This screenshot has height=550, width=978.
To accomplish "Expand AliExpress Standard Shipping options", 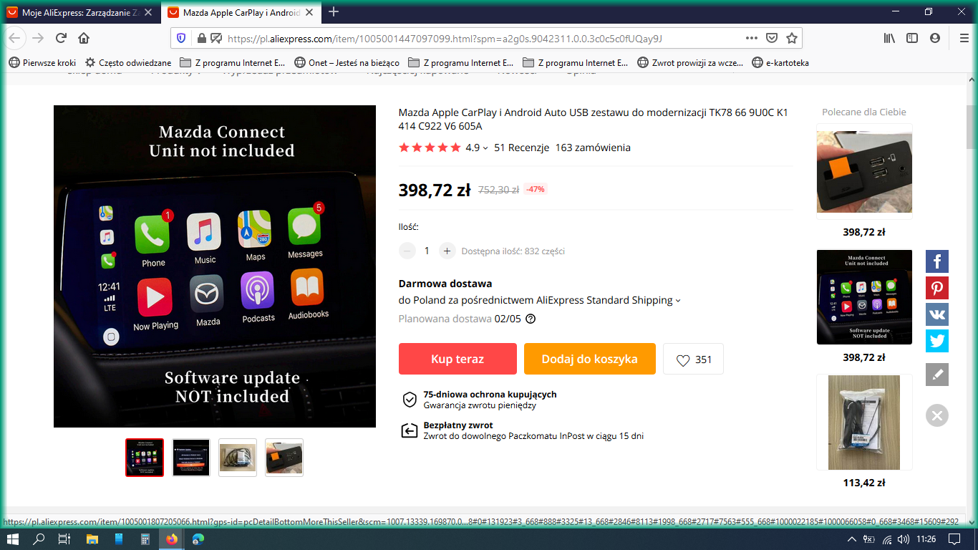I will click(678, 301).
